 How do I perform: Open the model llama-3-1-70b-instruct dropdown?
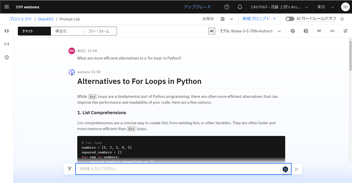coord(250,31)
